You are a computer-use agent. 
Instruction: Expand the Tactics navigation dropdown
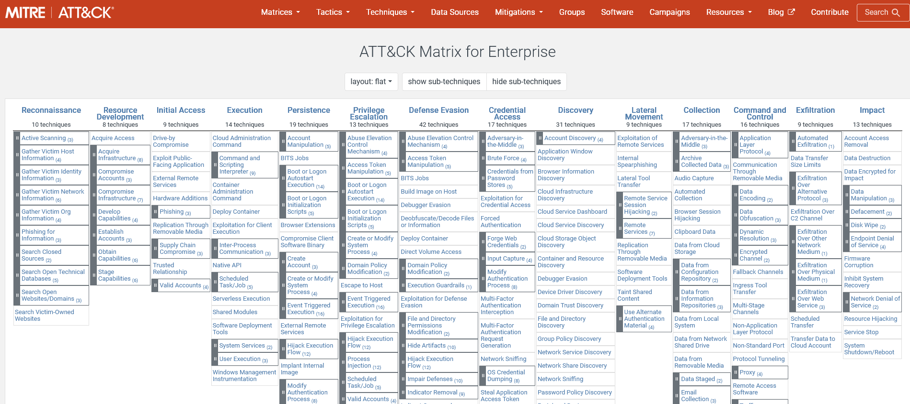click(333, 12)
